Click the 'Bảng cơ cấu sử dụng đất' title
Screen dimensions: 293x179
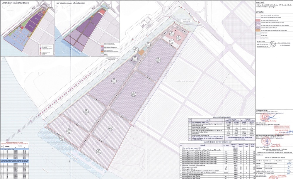tap(222, 116)
